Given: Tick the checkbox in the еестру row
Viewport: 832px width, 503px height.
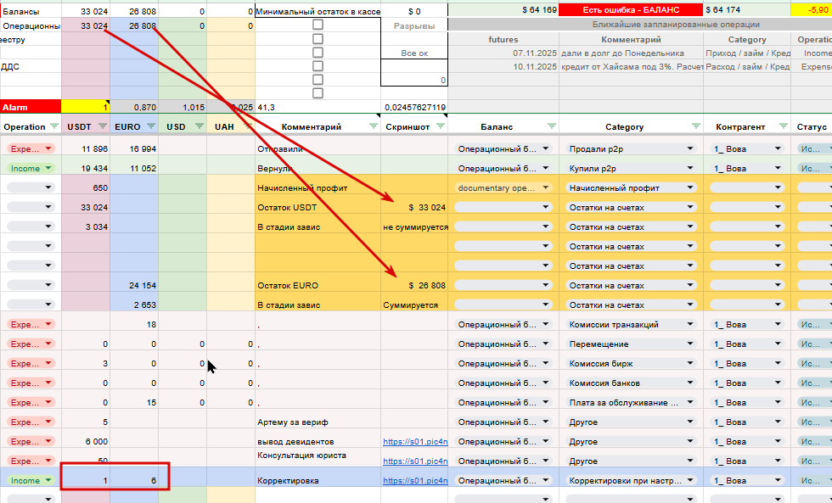Looking at the screenshot, I should point(318,39).
